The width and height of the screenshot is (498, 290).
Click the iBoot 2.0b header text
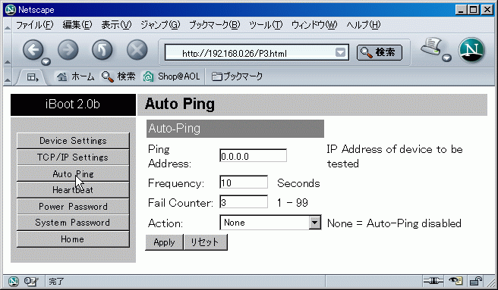click(x=73, y=104)
